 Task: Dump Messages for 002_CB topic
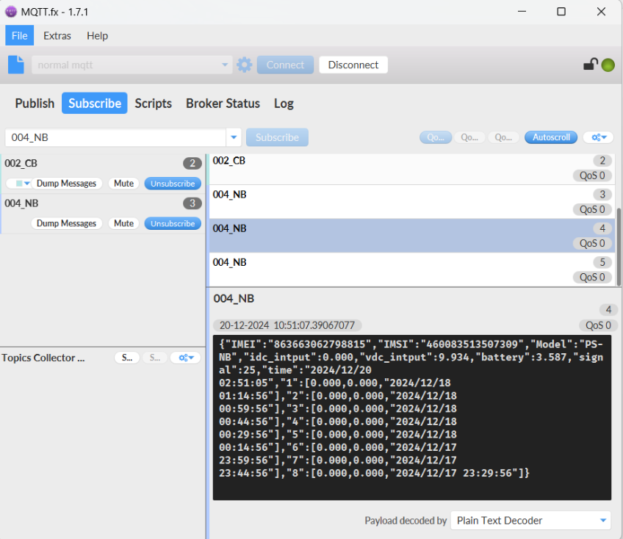coord(66,184)
